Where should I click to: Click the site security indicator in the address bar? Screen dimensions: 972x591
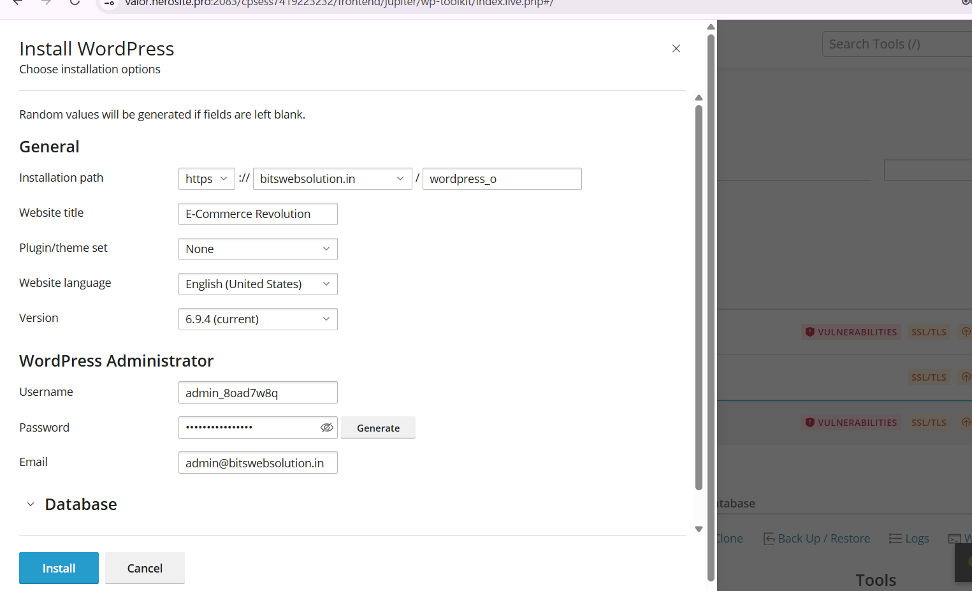[x=107, y=4]
